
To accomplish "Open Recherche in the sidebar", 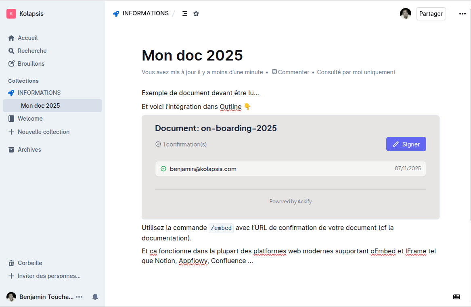I will (32, 51).
